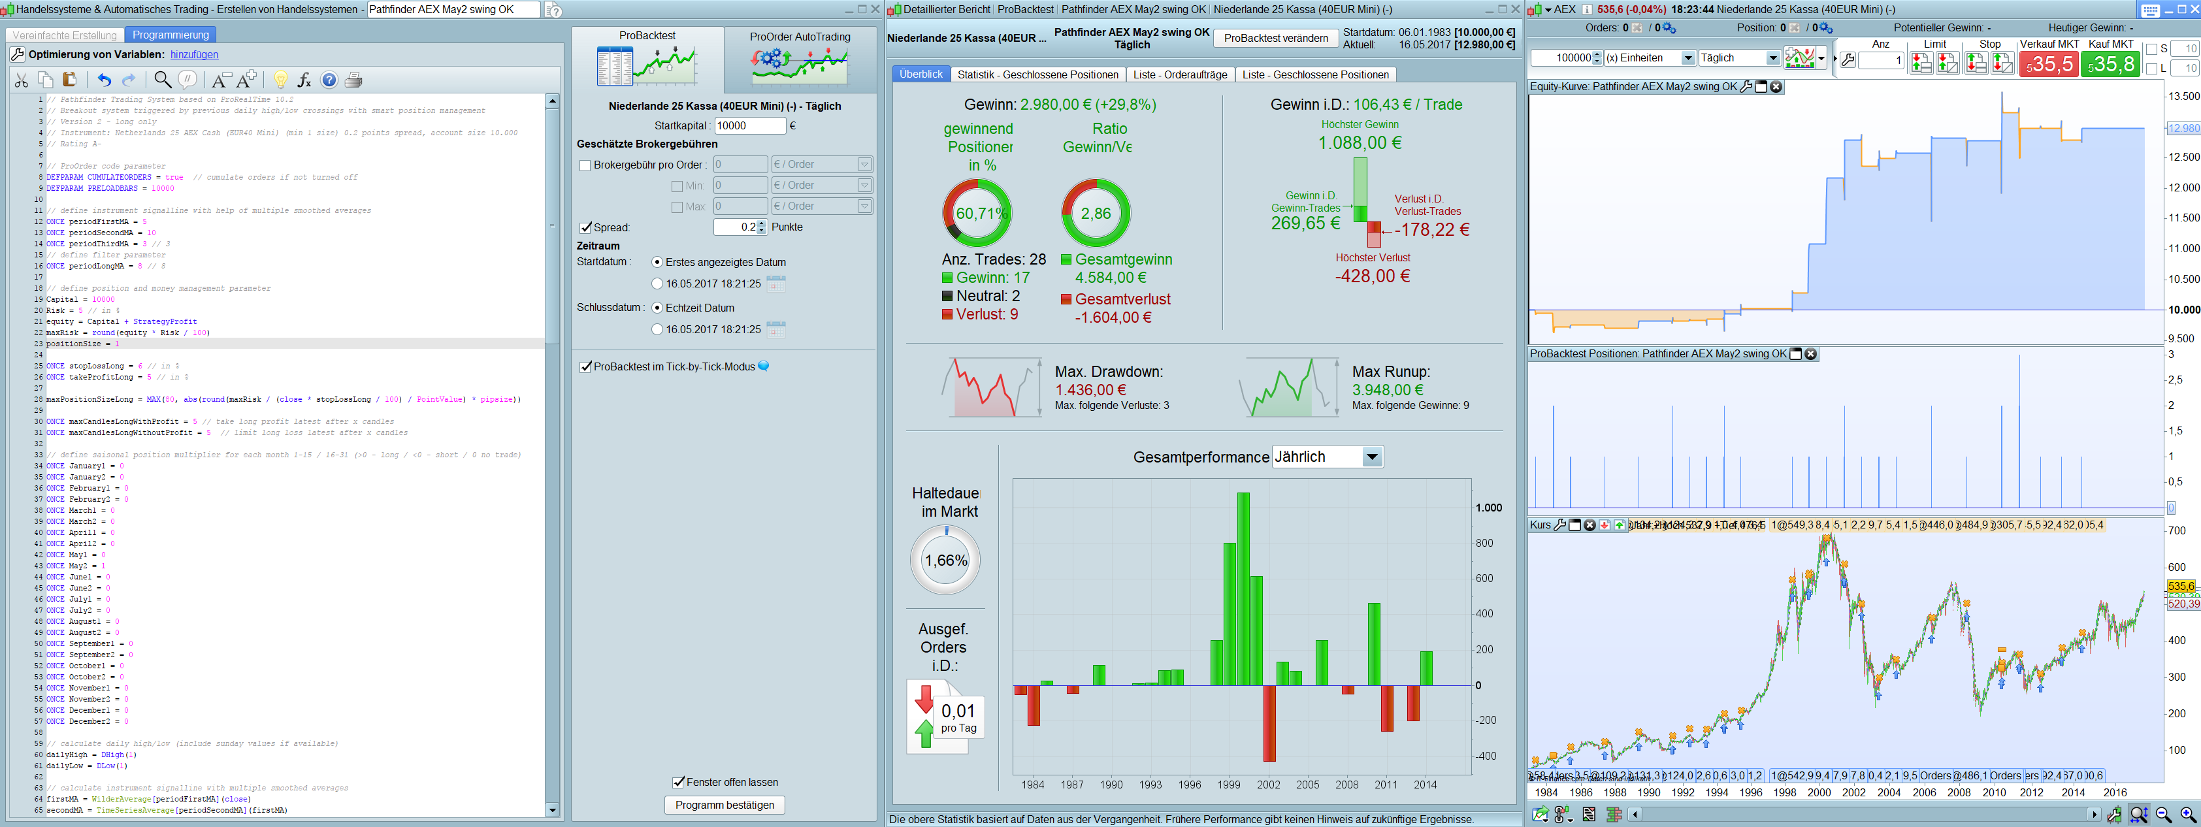The height and width of the screenshot is (827, 2201).
Task: Switch to Vereinfachte Erstellung tab
Action: pos(65,35)
